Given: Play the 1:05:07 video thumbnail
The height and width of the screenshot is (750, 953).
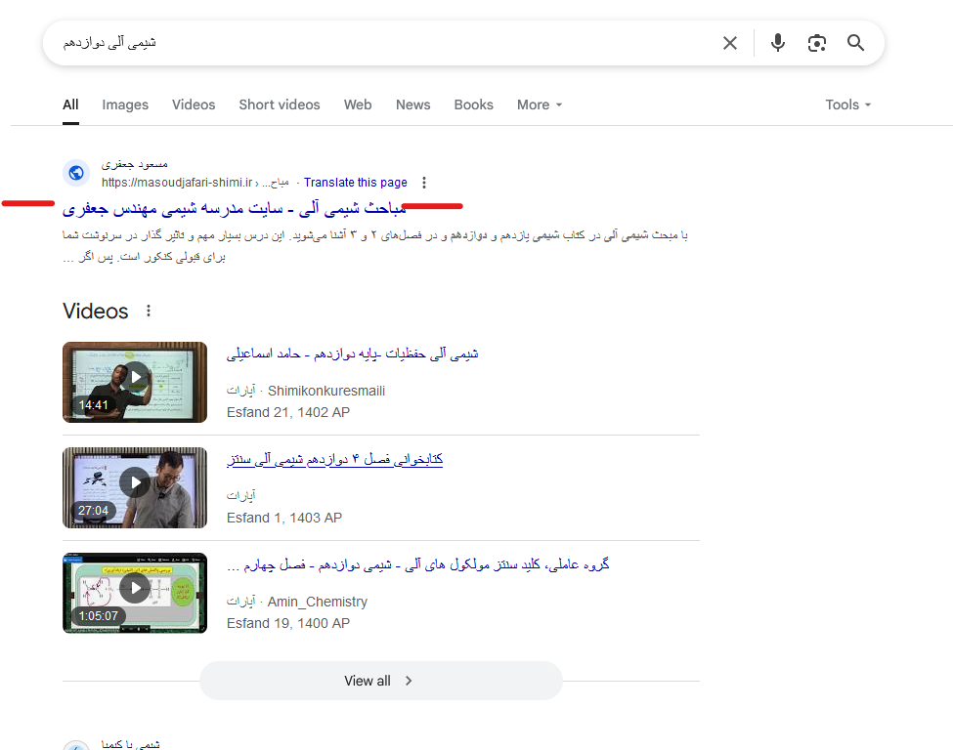Looking at the screenshot, I should tap(135, 594).
